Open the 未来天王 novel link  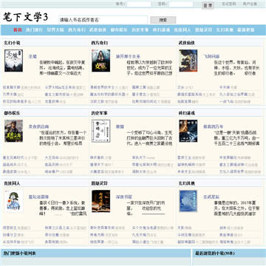(x=185, y=171)
